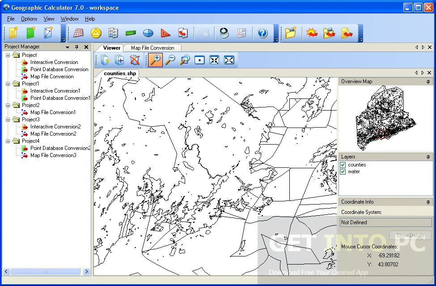Click the yellow document with red arrow icon
Viewport: 436px width, 286px height.
[x=347, y=33]
